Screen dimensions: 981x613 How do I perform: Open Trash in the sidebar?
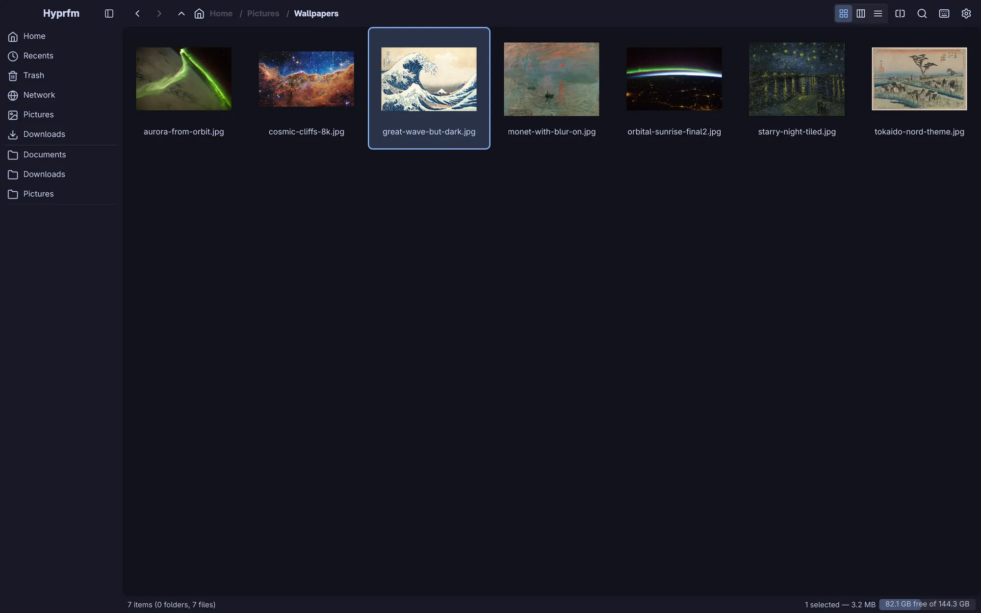[x=61, y=76]
